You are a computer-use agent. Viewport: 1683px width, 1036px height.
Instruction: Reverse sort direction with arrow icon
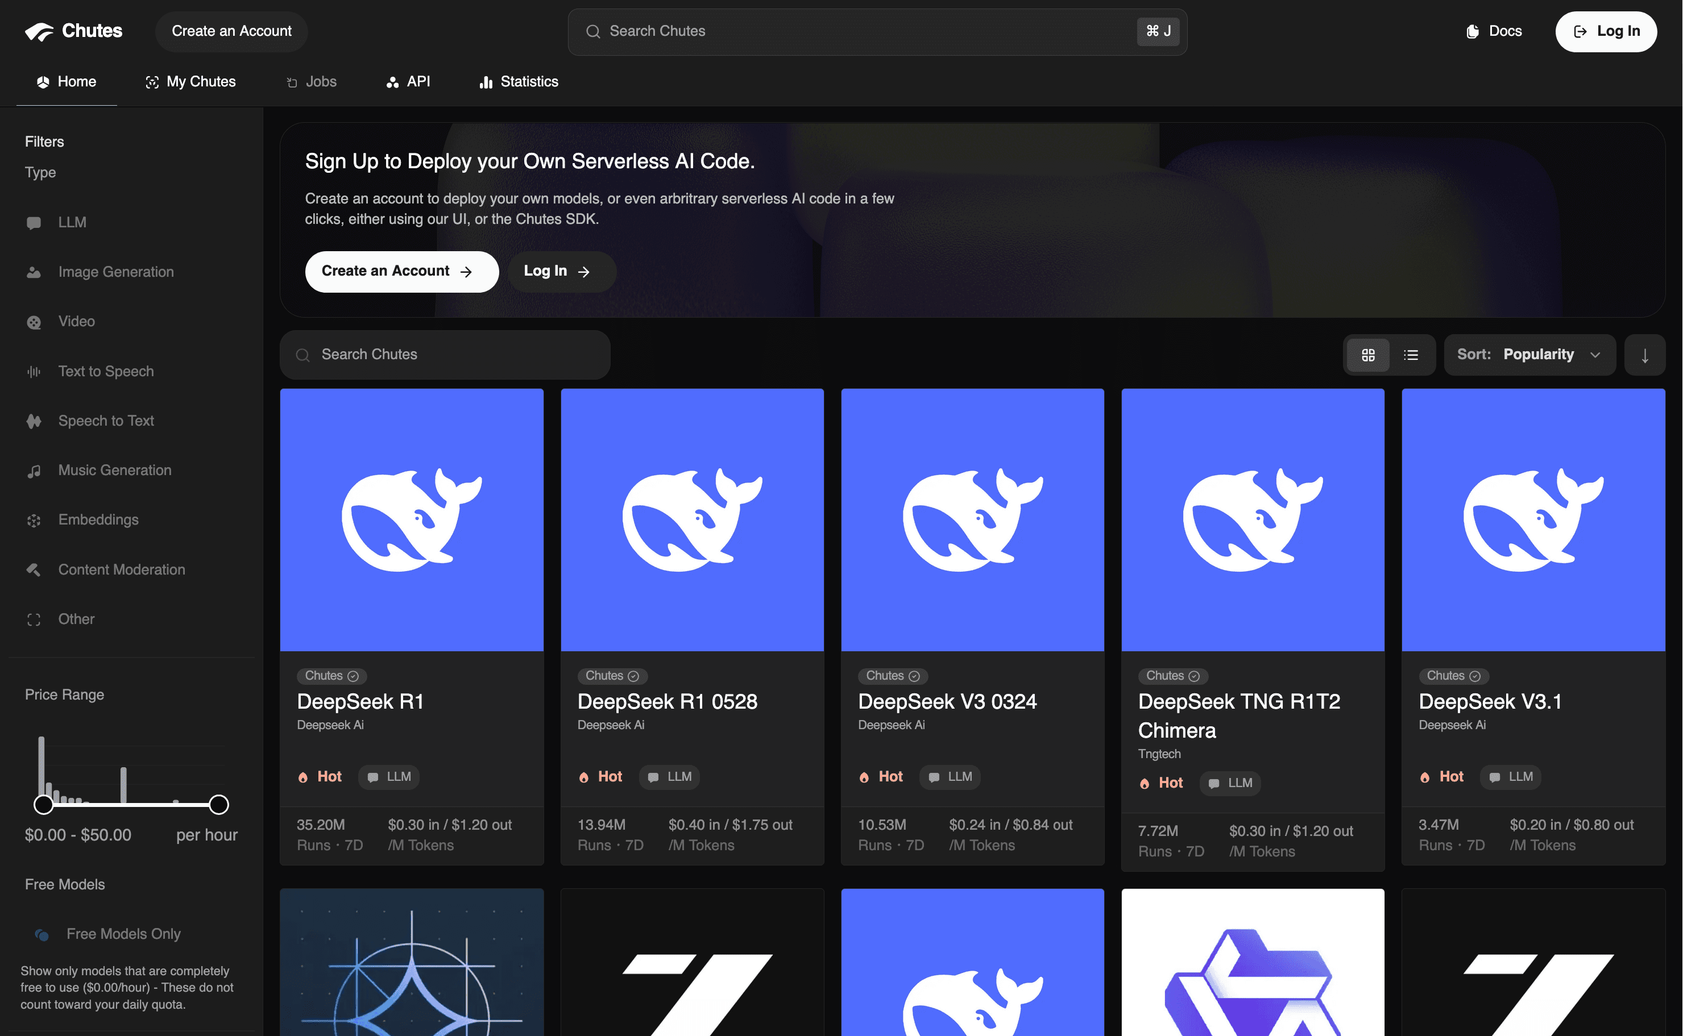(1644, 355)
